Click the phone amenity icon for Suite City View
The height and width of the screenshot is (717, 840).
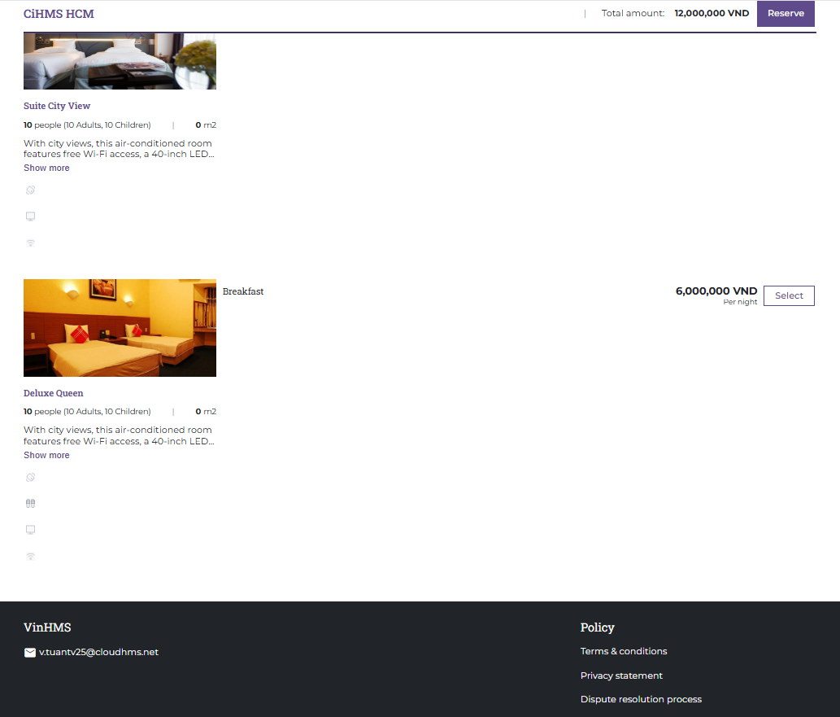click(31, 190)
